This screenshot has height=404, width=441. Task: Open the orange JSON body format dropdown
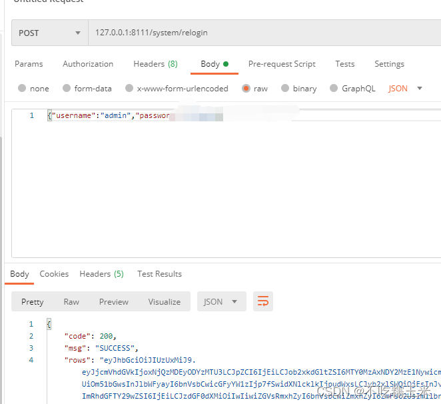click(405, 89)
